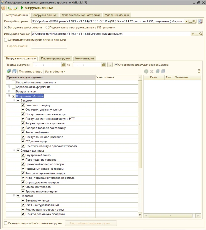
Task: Open calendar picker for period end date
Action: pos(104,65)
